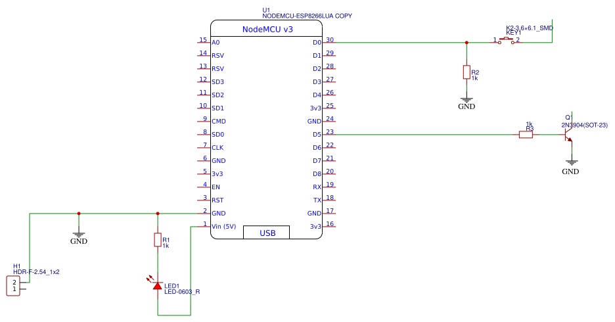Select the R1 1k value label
The width and height of the screenshot is (615, 322).
click(x=166, y=246)
